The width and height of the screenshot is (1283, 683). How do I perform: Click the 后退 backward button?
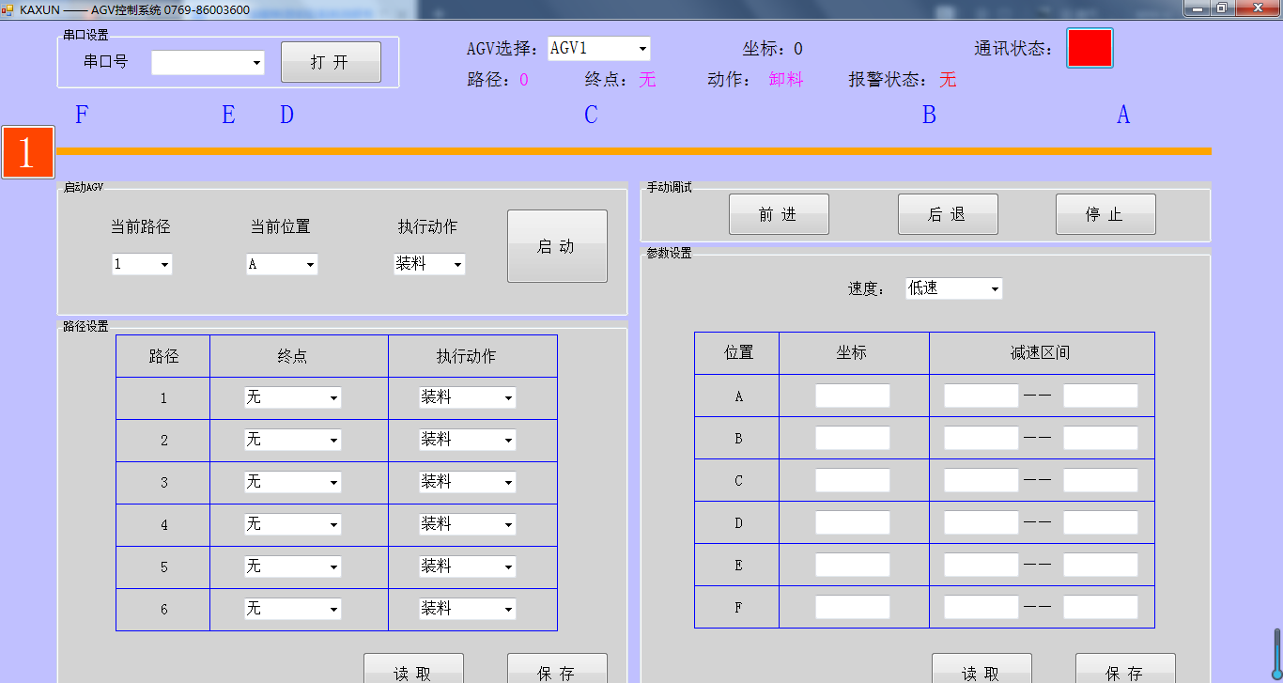click(948, 214)
